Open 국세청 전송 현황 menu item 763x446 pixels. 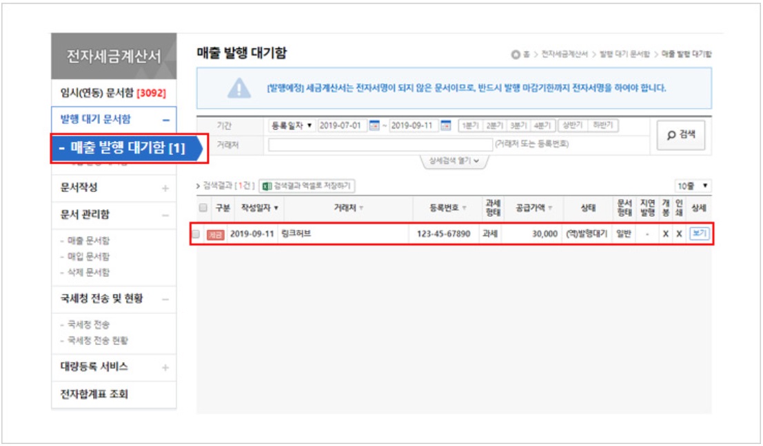point(97,341)
